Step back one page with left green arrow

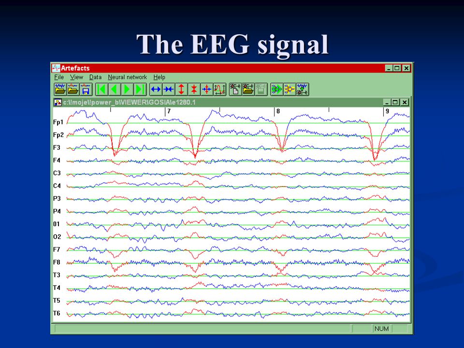click(115, 89)
